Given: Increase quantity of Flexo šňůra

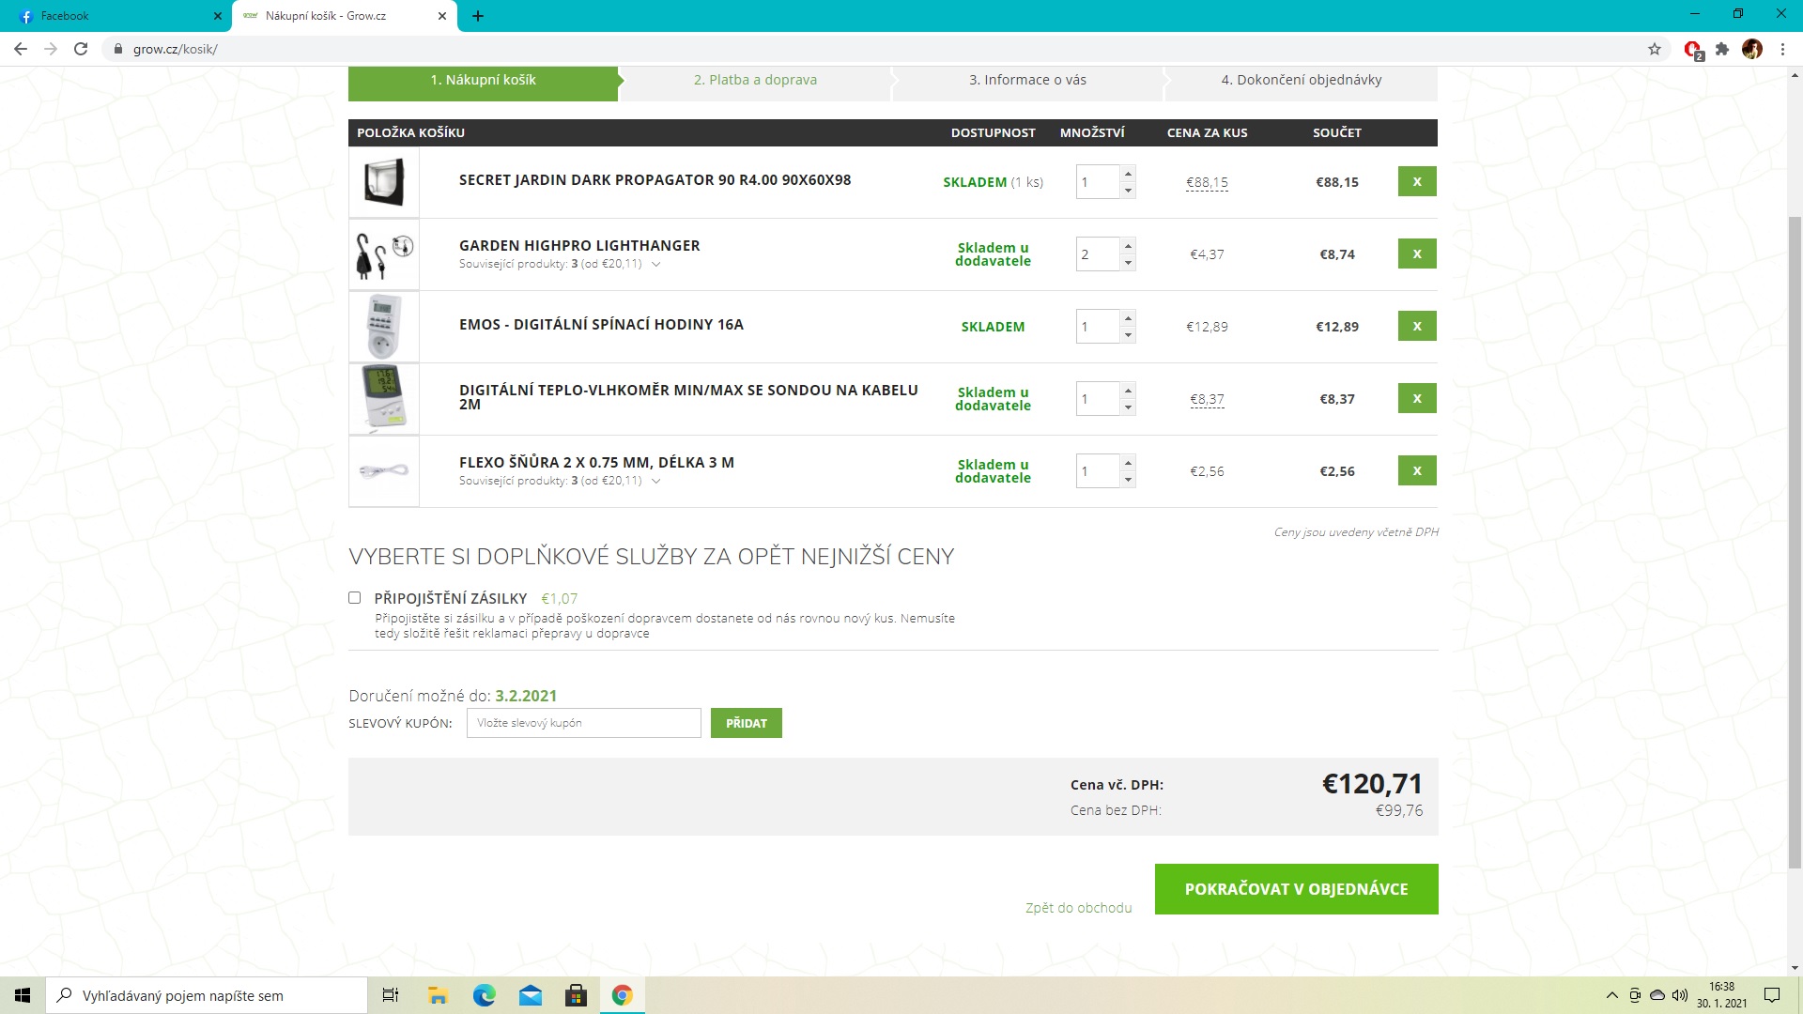Looking at the screenshot, I should tap(1128, 463).
